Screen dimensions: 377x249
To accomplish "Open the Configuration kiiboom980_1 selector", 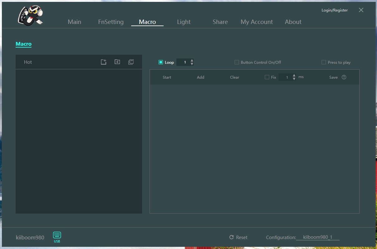I will point(317,237).
